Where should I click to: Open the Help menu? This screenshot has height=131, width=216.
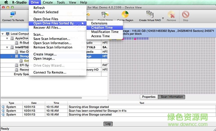(x=84, y=3)
